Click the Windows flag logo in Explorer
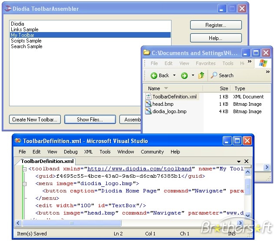Screen dimensions: 274x241 click(263, 63)
